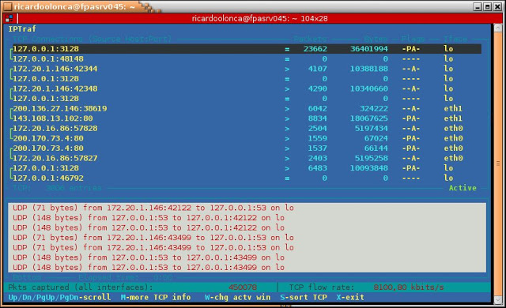Click the bytes value 10093848
The height and width of the screenshot is (308, 506).
point(369,168)
